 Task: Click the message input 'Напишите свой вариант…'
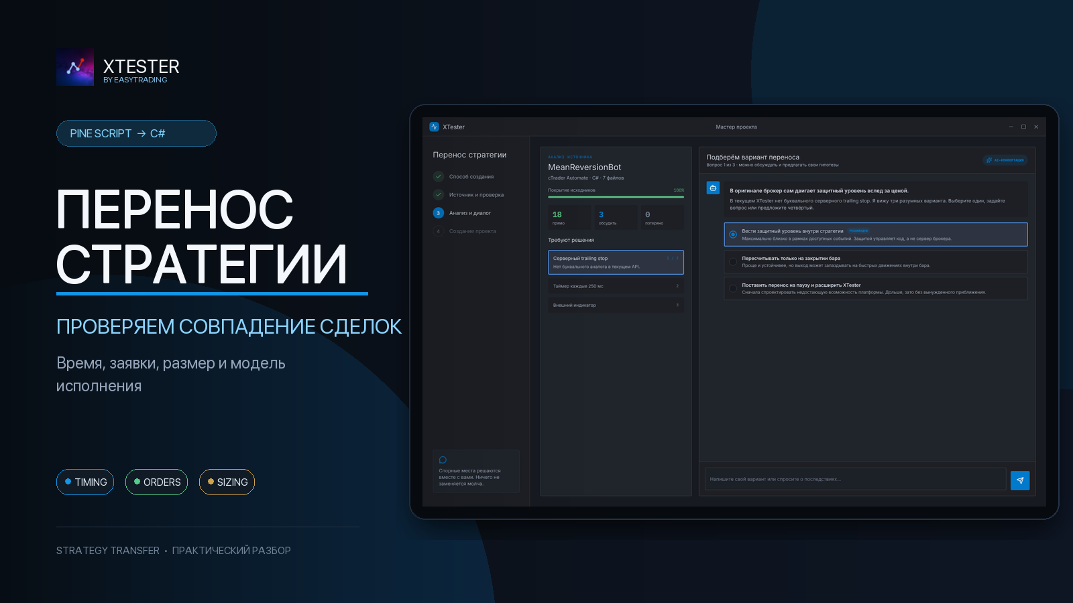855,479
